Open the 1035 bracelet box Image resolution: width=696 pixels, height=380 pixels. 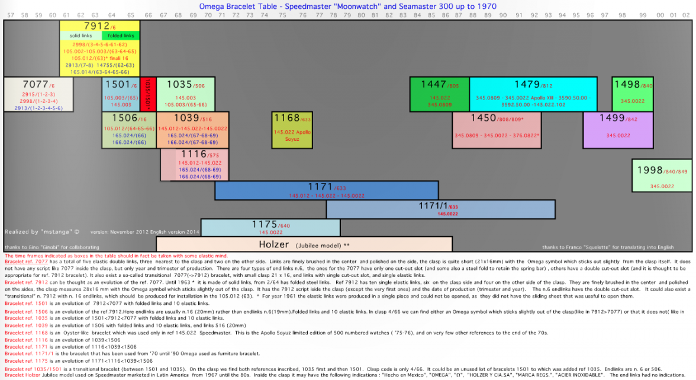[185, 94]
